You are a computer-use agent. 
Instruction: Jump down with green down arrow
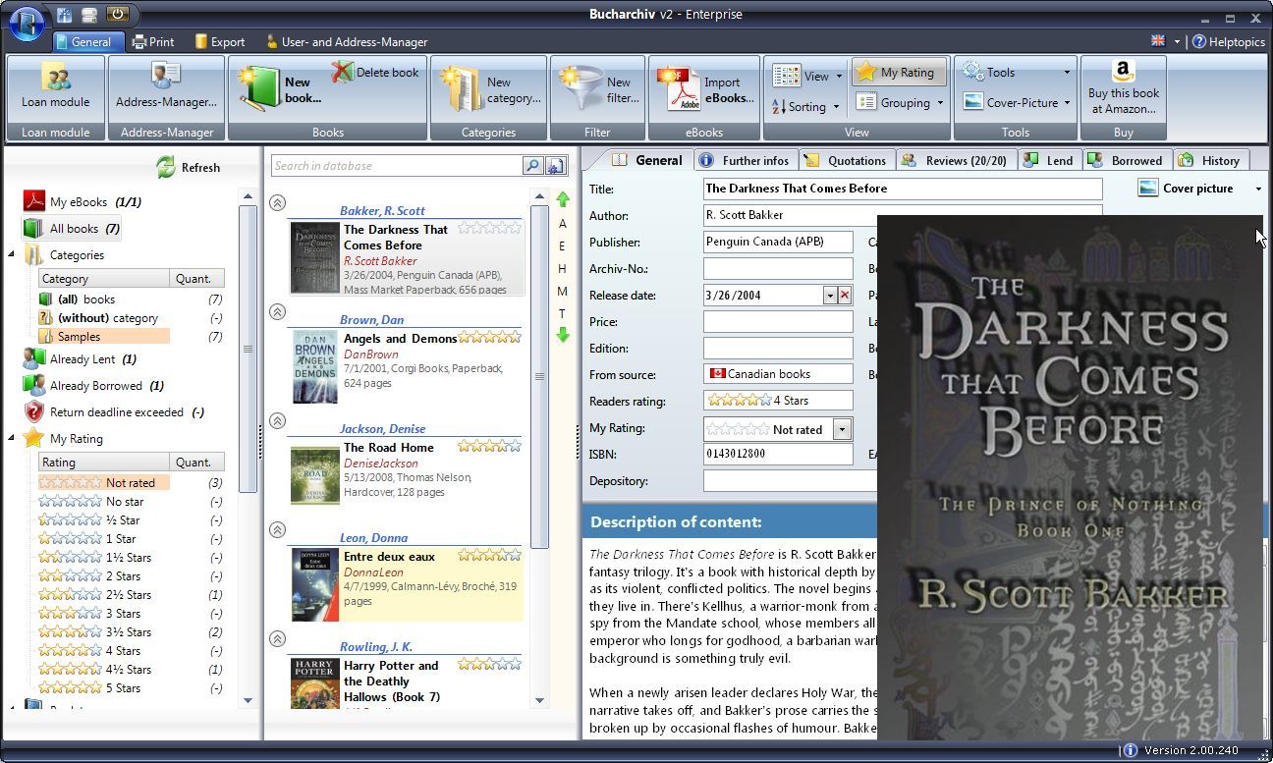click(x=563, y=335)
